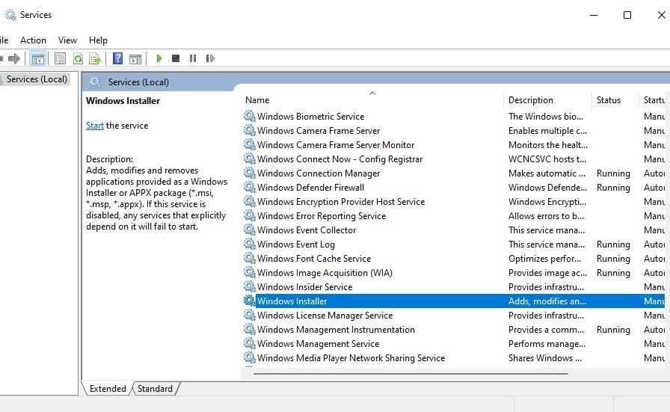
Task: Select Windows Management Service row
Action: coord(318,344)
